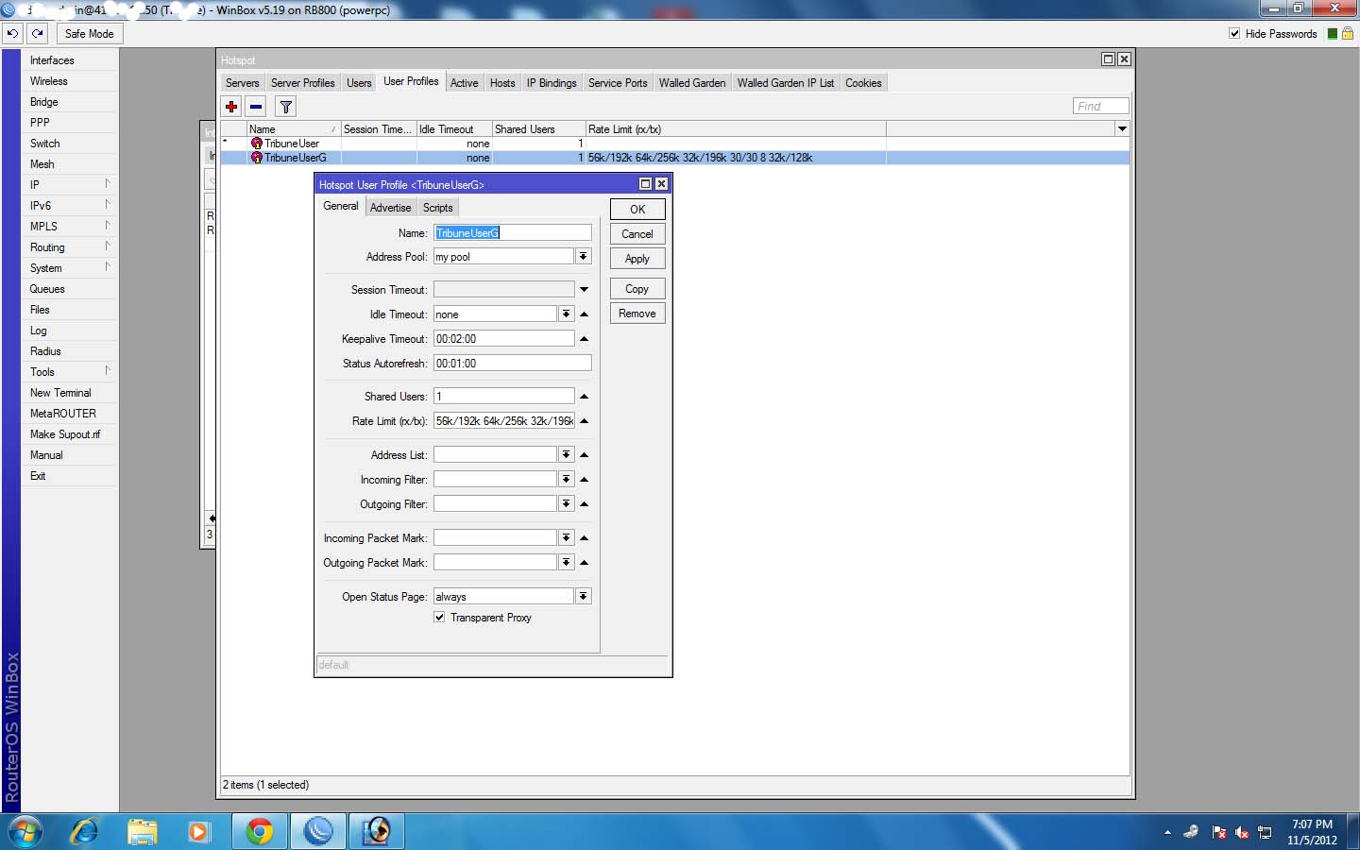This screenshot has height=850, width=1360.
Task: Click the Name input field
Action: point(513,232)
